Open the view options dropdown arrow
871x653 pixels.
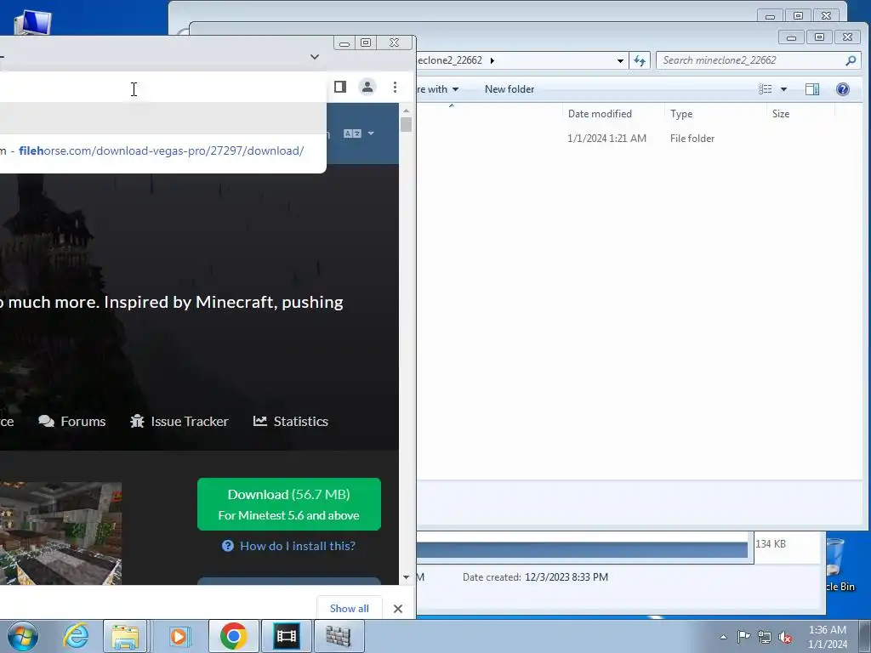[783, 89]
